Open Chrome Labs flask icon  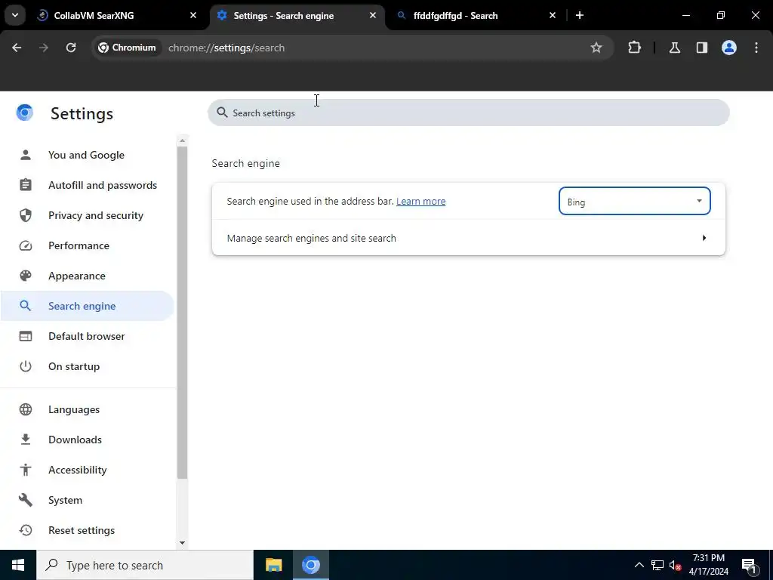pyautogui.click(x=675, y=48)
